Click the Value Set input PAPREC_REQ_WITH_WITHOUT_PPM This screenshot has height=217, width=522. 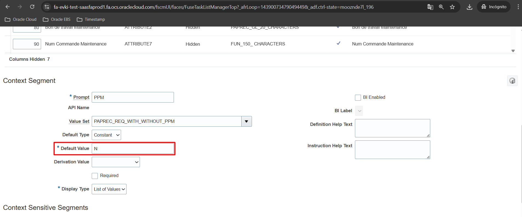(167, 121)
